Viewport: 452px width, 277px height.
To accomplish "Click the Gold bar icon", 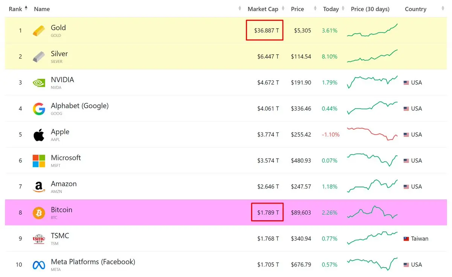I will coord(39,31).
